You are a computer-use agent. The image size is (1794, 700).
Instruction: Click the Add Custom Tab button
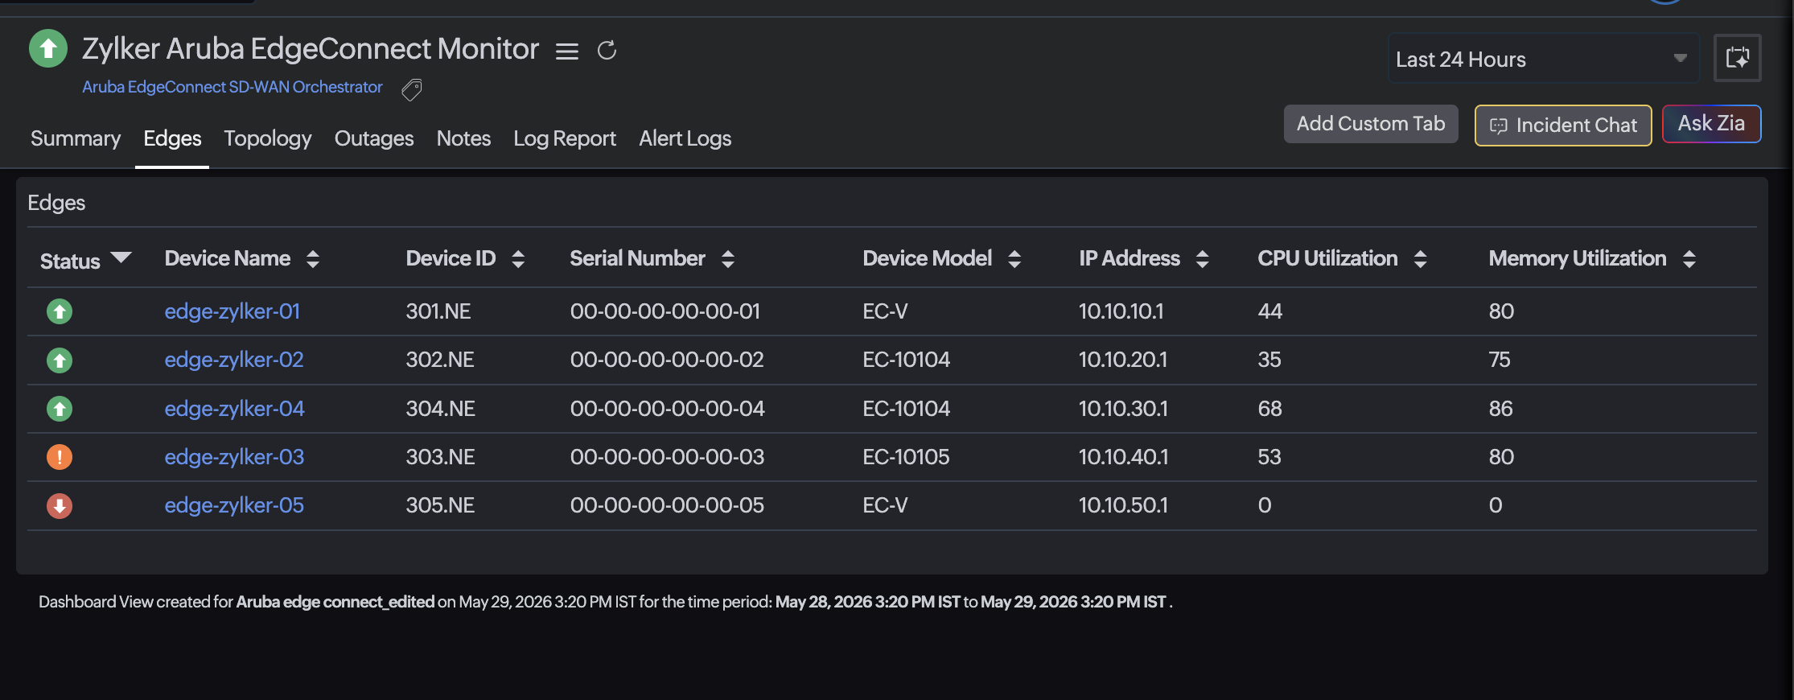(1371, 124)
